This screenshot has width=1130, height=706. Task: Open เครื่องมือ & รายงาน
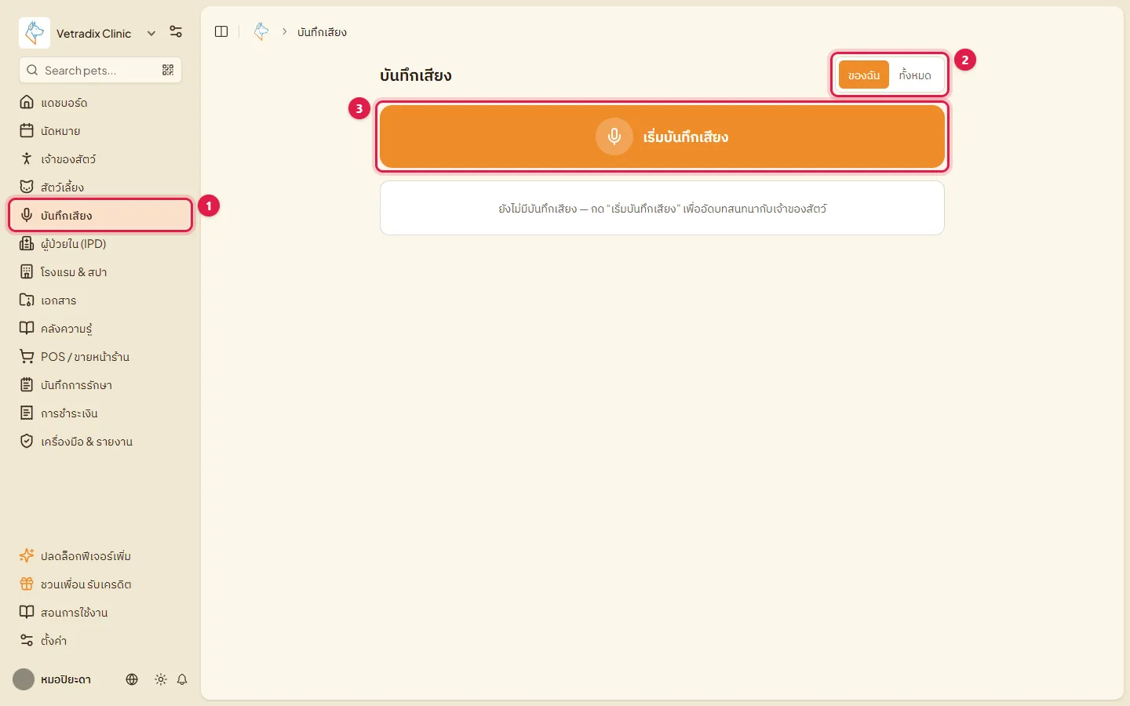pyautogui.click(x=100, y=442)
